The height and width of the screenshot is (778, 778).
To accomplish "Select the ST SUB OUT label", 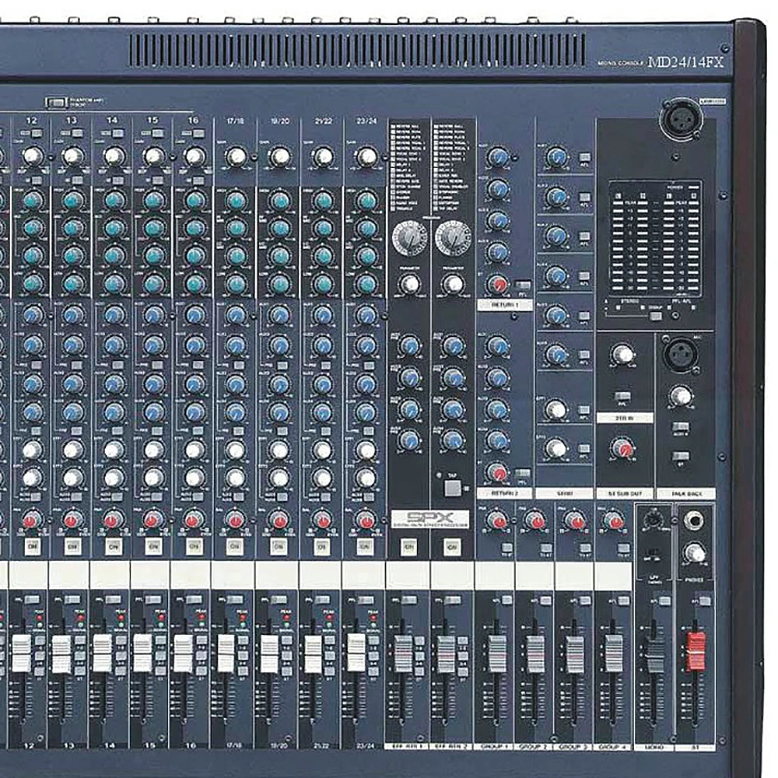I will point(625,494).
